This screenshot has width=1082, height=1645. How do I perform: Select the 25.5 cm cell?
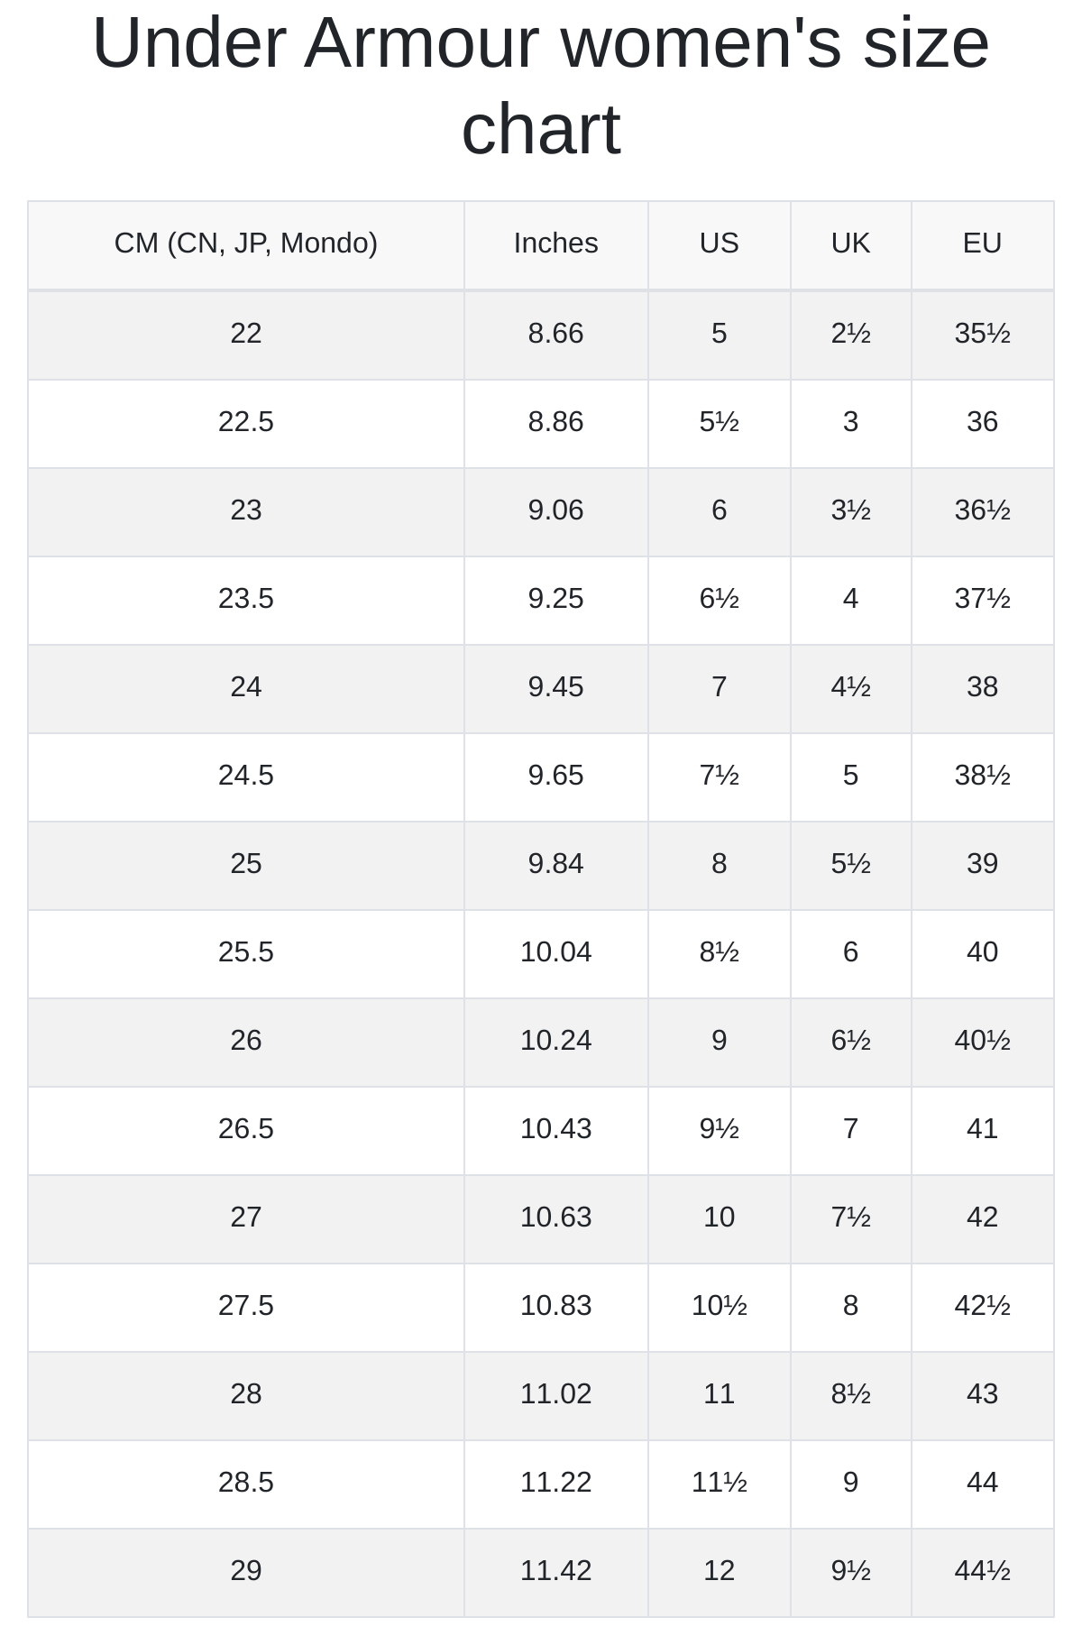246,953
